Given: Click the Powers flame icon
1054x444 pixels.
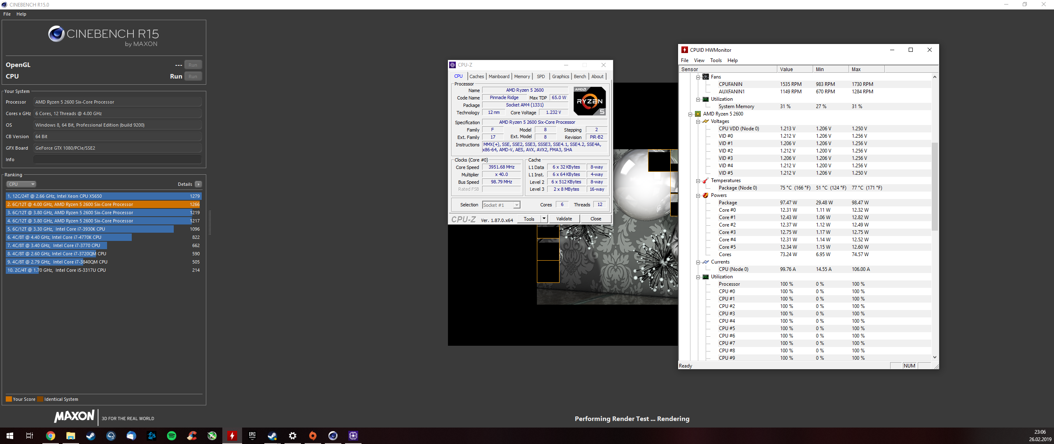Looking at the screenshot, I should click(x=706, y=195).
